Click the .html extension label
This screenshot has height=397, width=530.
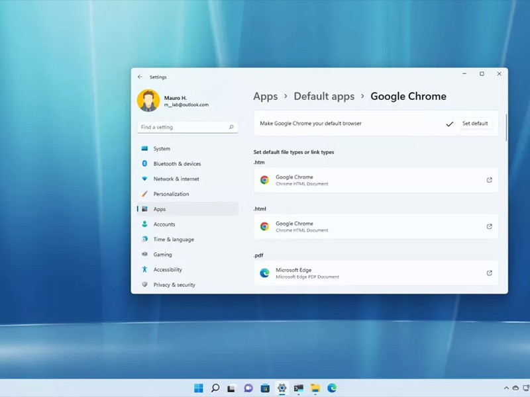pyautogui.click(x=260, y=209)
